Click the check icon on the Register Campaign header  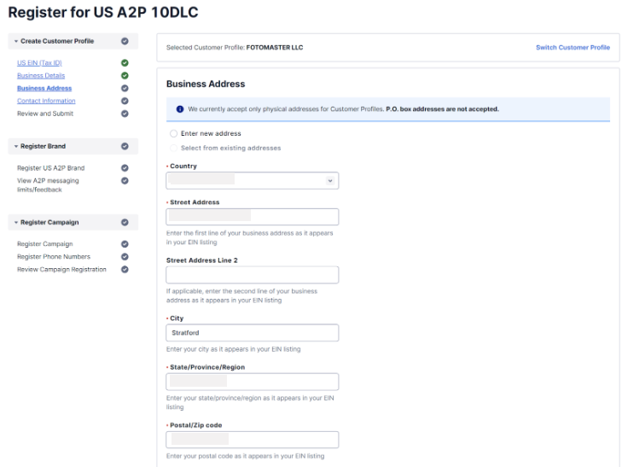[x=125, y=223]
